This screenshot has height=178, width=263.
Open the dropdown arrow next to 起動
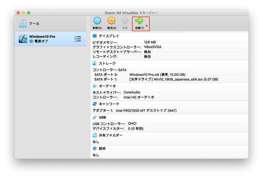tap(147, 26)
